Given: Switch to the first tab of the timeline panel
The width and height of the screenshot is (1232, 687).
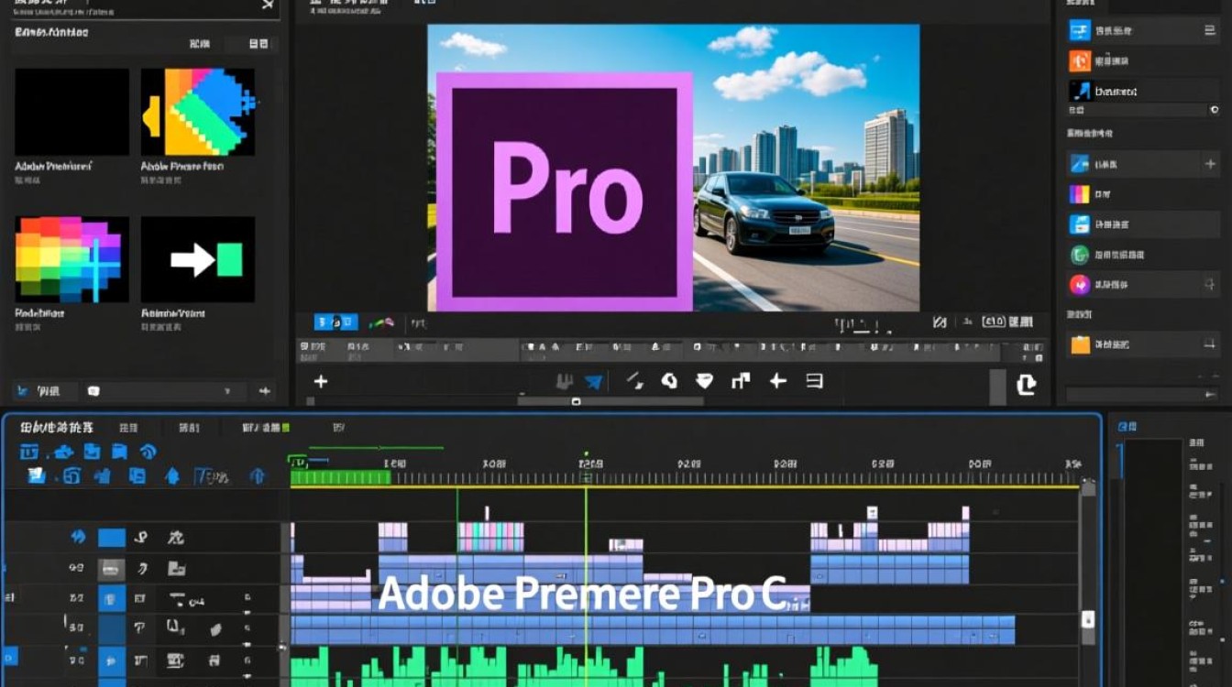Looking at the screenshot, I should point(55,428).
